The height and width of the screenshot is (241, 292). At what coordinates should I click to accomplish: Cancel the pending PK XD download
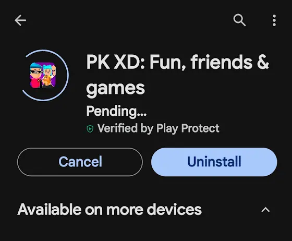coord(80,162)
